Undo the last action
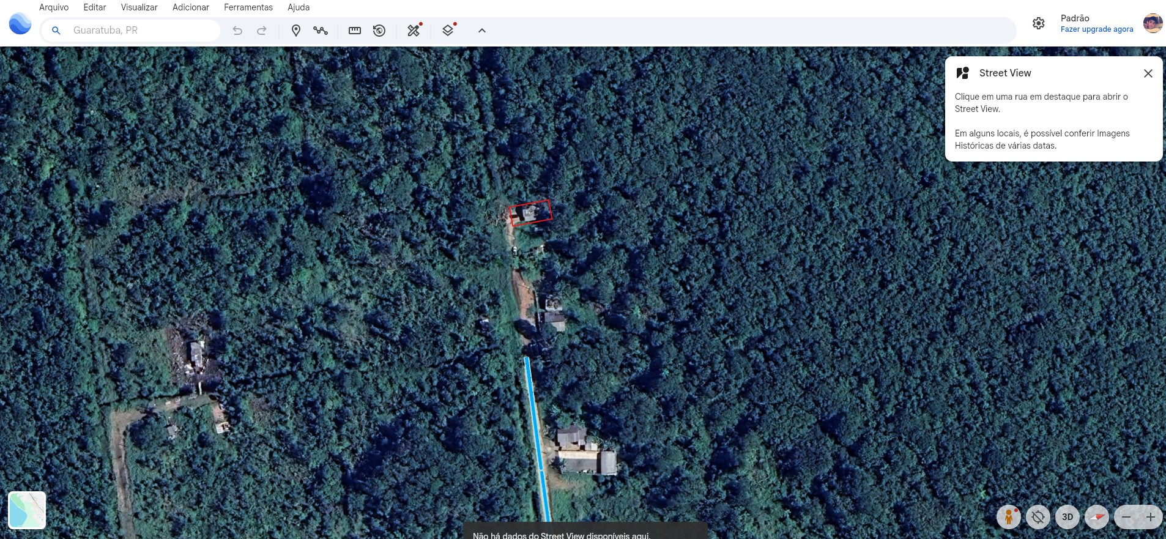This screenshot has width=1166, height=539. tap(237, 30)
